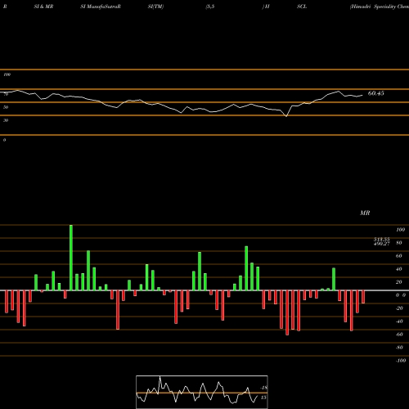Viewport: 409px width, 409px height.
Task: Click the 'SI(TM)' header text
Action: point(155,7)
